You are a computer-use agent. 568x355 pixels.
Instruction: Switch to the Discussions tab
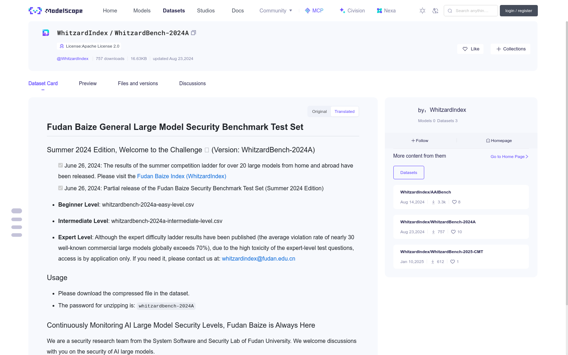coord(192,83)
